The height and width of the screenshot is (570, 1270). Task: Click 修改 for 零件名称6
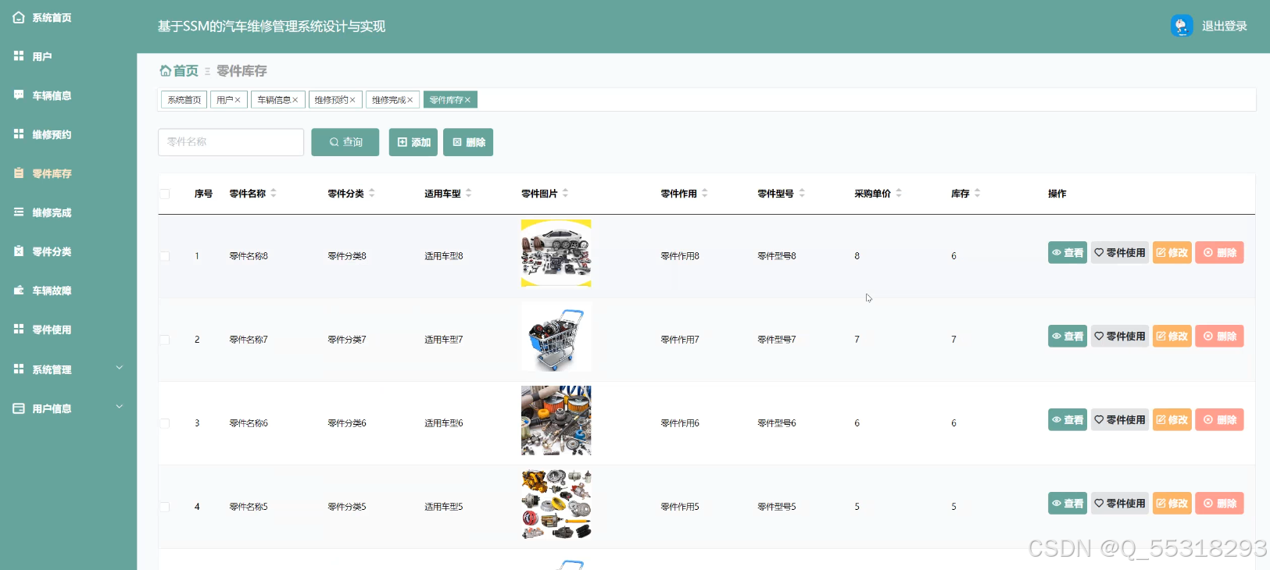coord(1172,420)
